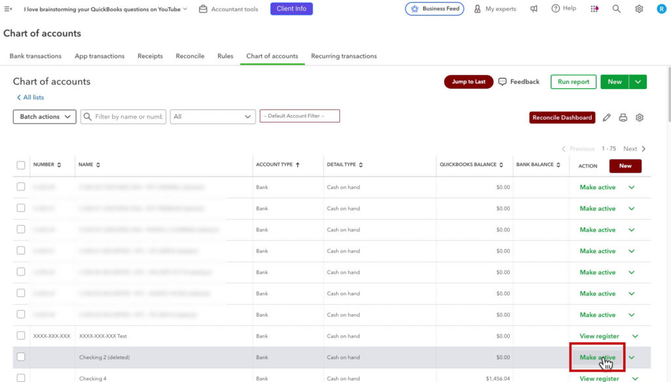Expand the Default Account Filter selector
Screen dimensions: 671x382
299,115
